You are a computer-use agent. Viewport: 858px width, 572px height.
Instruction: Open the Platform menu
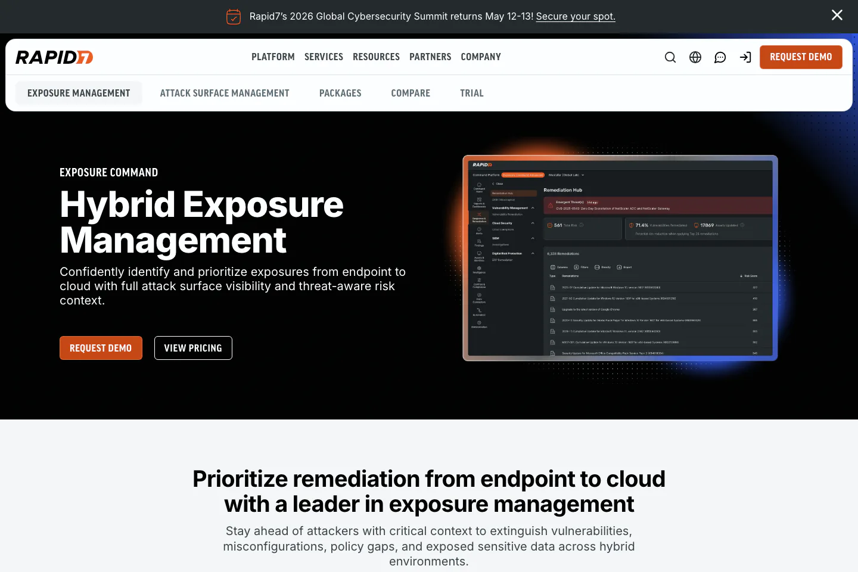[x=273, y=57]
